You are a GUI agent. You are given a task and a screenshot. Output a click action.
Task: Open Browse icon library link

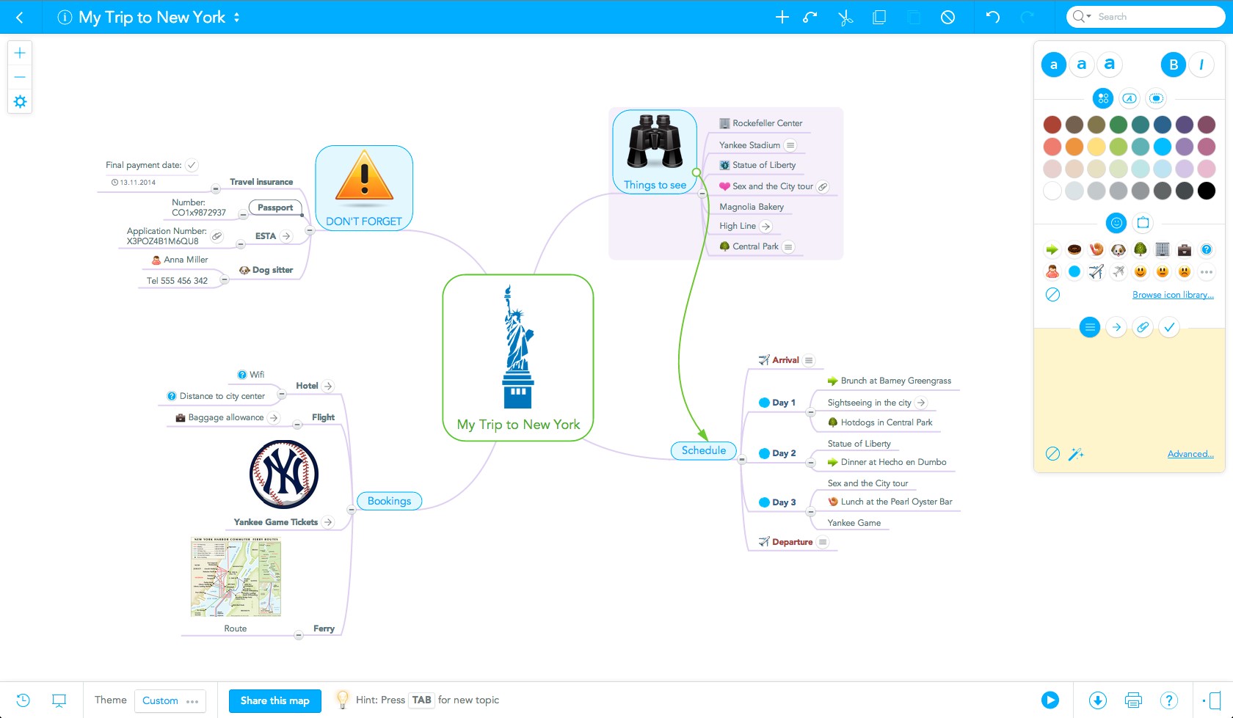click(1172, 295)
